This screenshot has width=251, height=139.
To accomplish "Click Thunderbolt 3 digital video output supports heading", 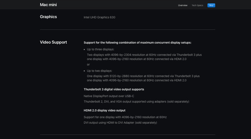I will point(114,89).
